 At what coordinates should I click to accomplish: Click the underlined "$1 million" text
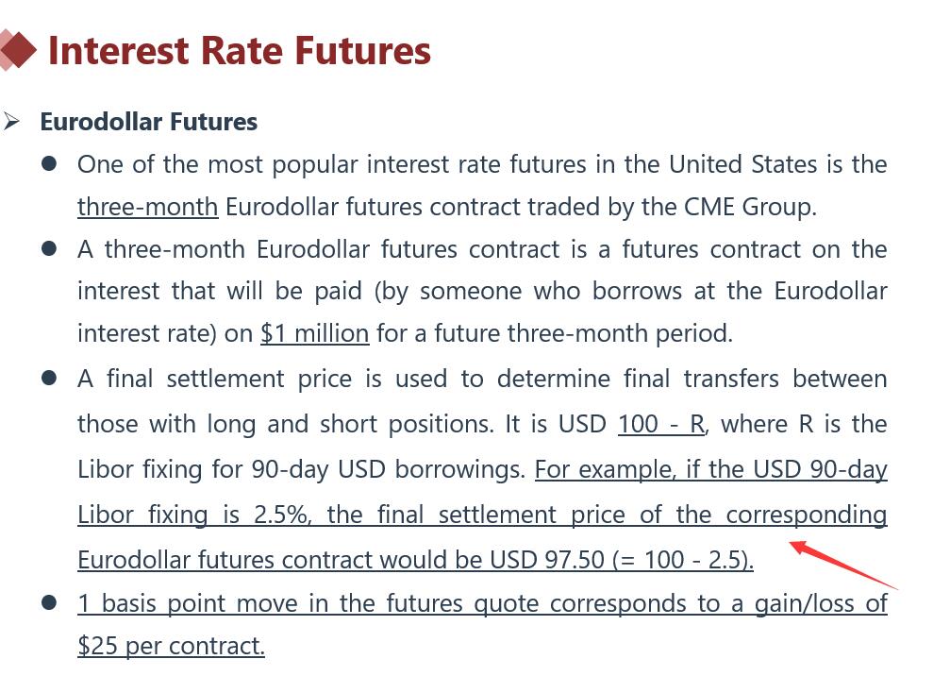click(314, 333)
